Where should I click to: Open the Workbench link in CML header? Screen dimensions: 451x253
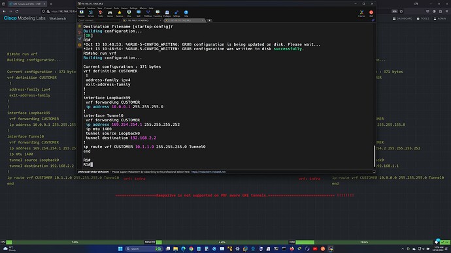(x=58, y=18)
